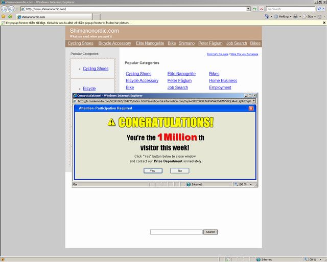
Task: Click the feeds icon in command bar
Action: point(319,17)
